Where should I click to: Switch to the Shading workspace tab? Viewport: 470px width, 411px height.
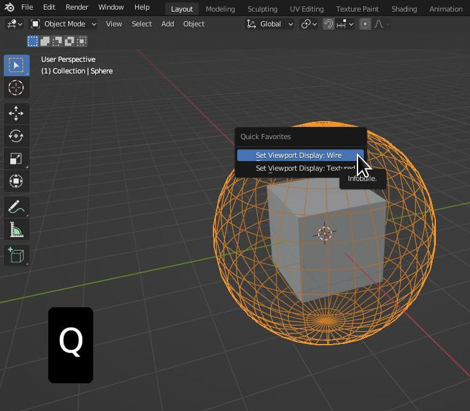click(404, 9)
